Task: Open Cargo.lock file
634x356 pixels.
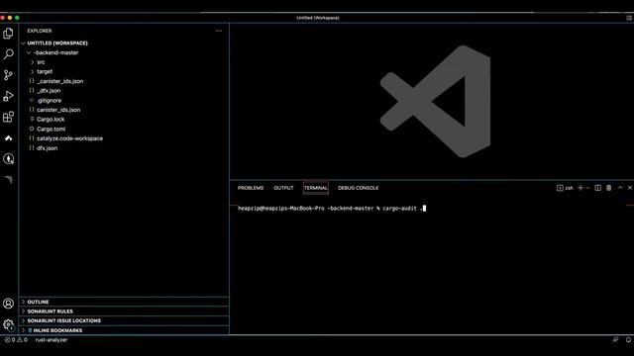Action: (x=51, y=120)
